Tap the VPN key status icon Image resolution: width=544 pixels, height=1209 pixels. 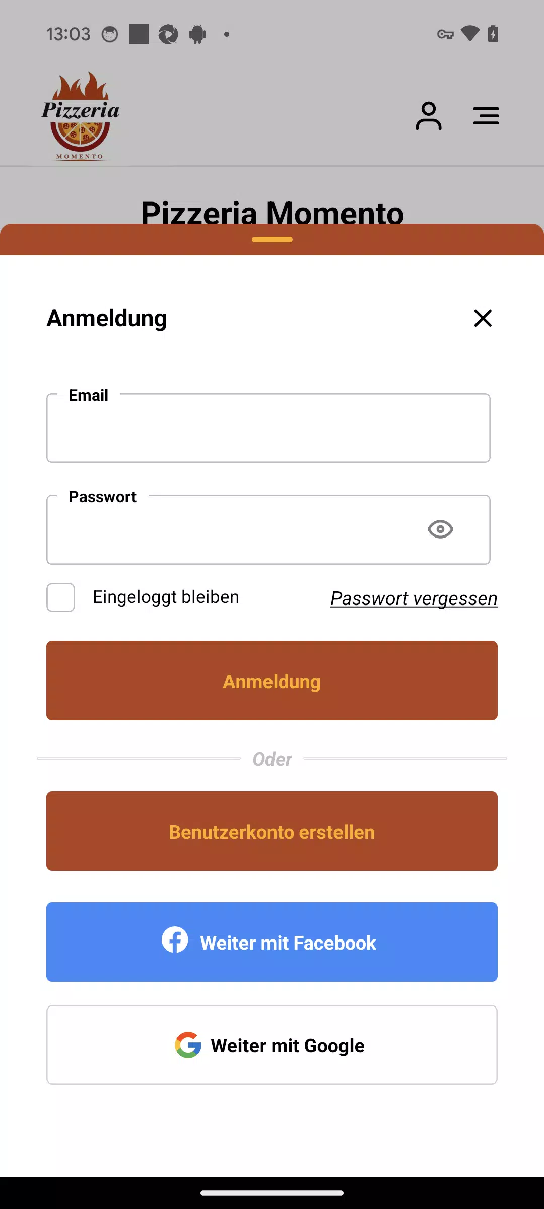tap(445, 34)
